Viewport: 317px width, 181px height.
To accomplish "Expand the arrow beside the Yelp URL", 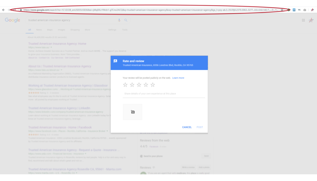I will tap(85, 154).
